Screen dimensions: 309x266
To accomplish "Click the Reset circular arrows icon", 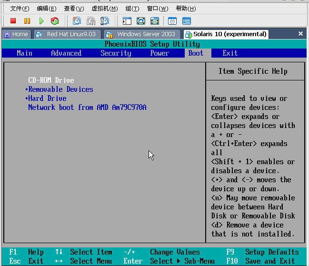I will point(55,21).
